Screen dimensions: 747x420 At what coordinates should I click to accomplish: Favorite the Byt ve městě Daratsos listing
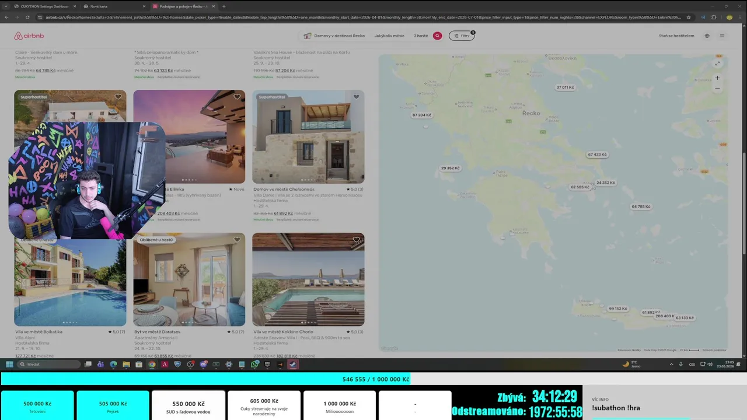[x=237, y=240]
